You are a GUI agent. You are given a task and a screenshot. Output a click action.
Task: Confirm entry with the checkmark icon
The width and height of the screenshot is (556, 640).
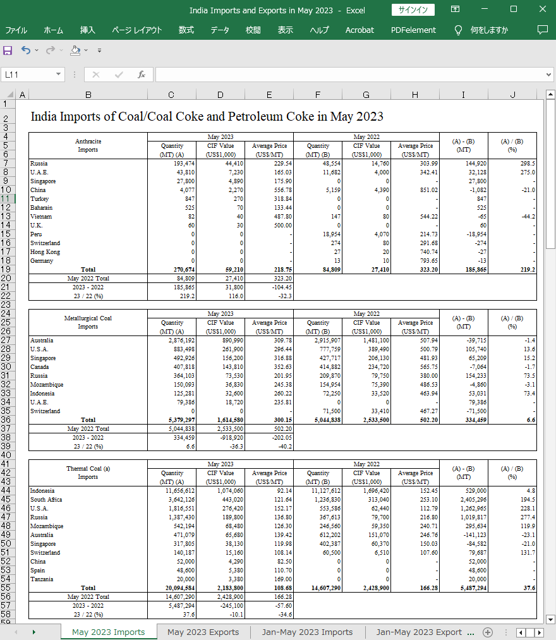119,75
